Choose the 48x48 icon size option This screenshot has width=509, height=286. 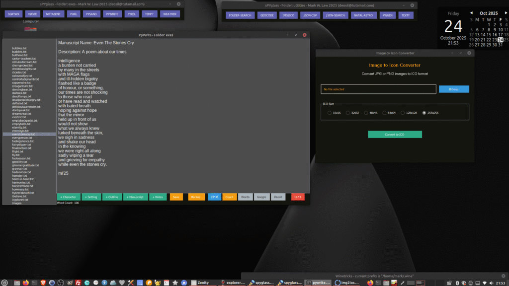coord(366,113)
